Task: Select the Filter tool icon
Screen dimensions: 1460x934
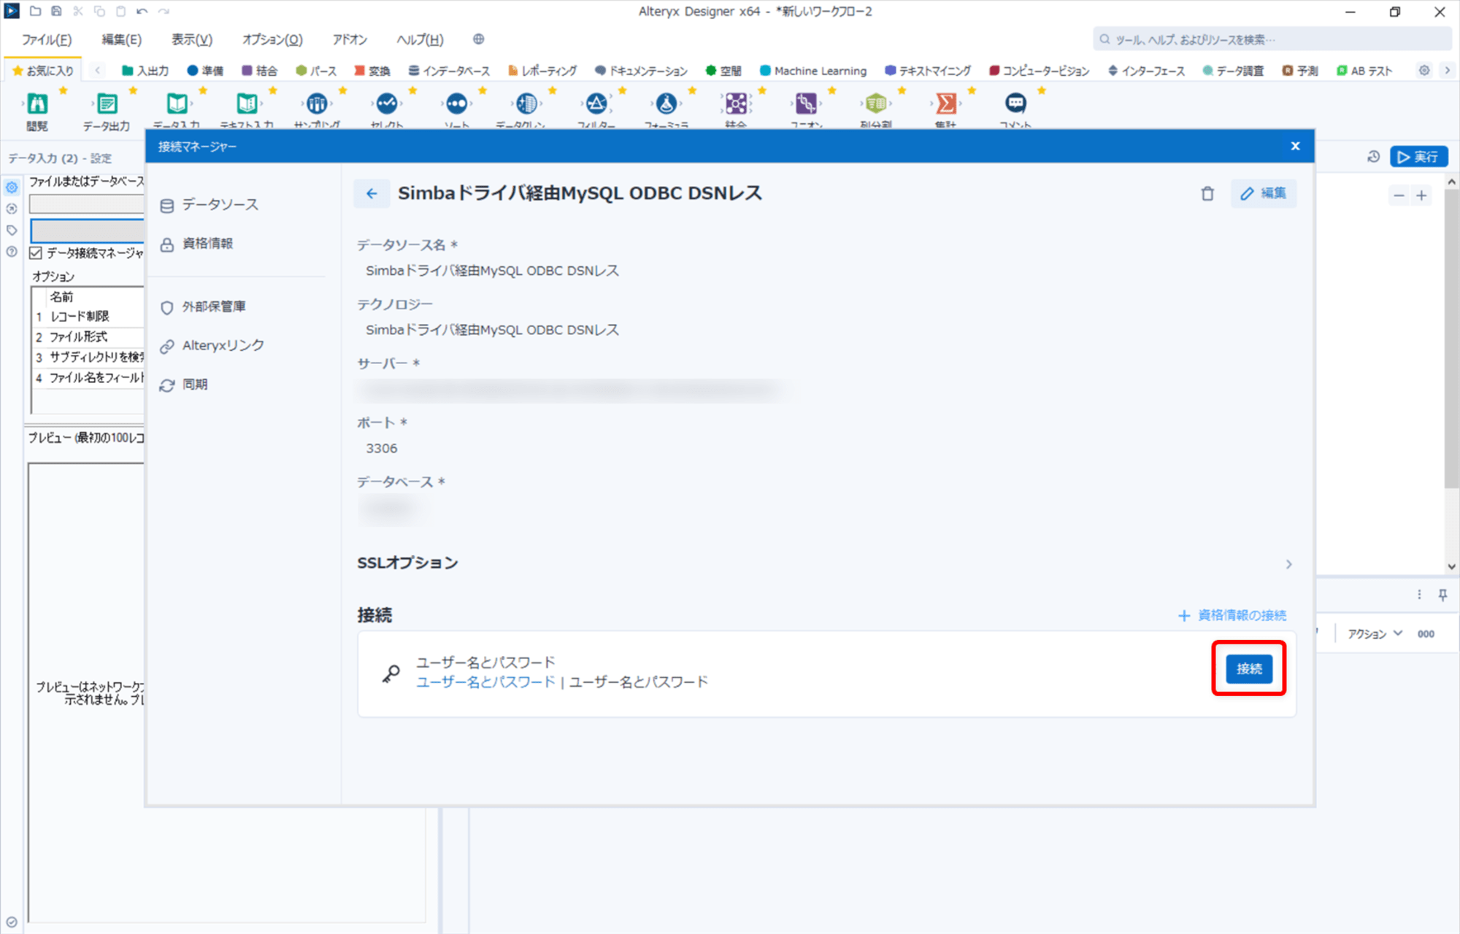Action: (596, 104)
